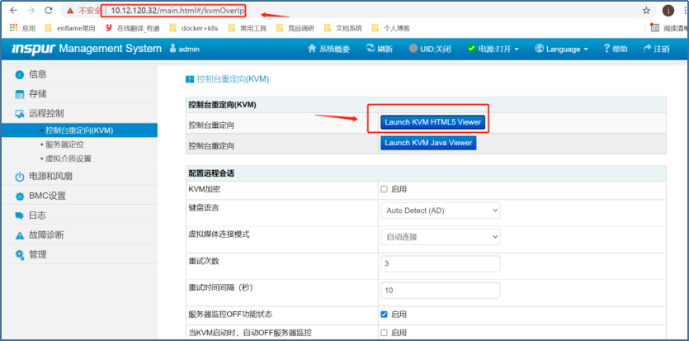Image resolution: width=689 pixels, height=341 pixels.
Task: Enable the KVM加密 checkbox
Action: 385,189
